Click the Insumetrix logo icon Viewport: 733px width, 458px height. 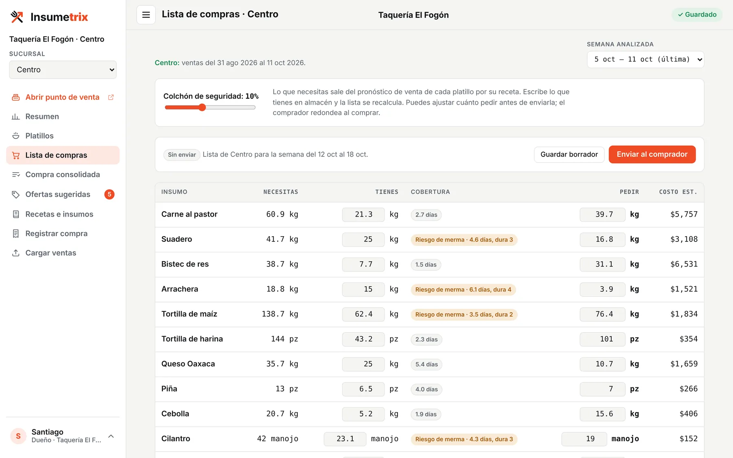tap(17, 17)
